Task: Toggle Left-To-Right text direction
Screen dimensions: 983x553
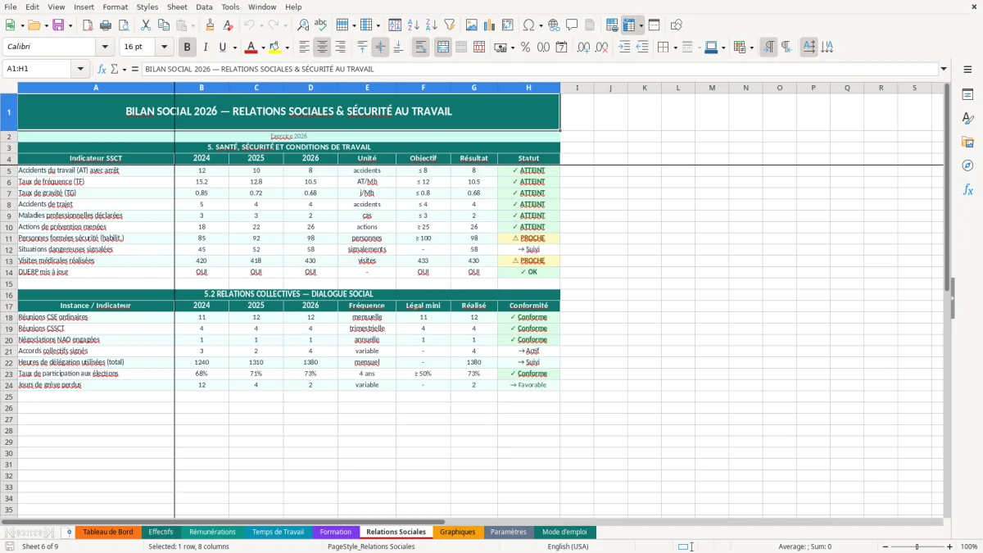Action: (768, 48)
